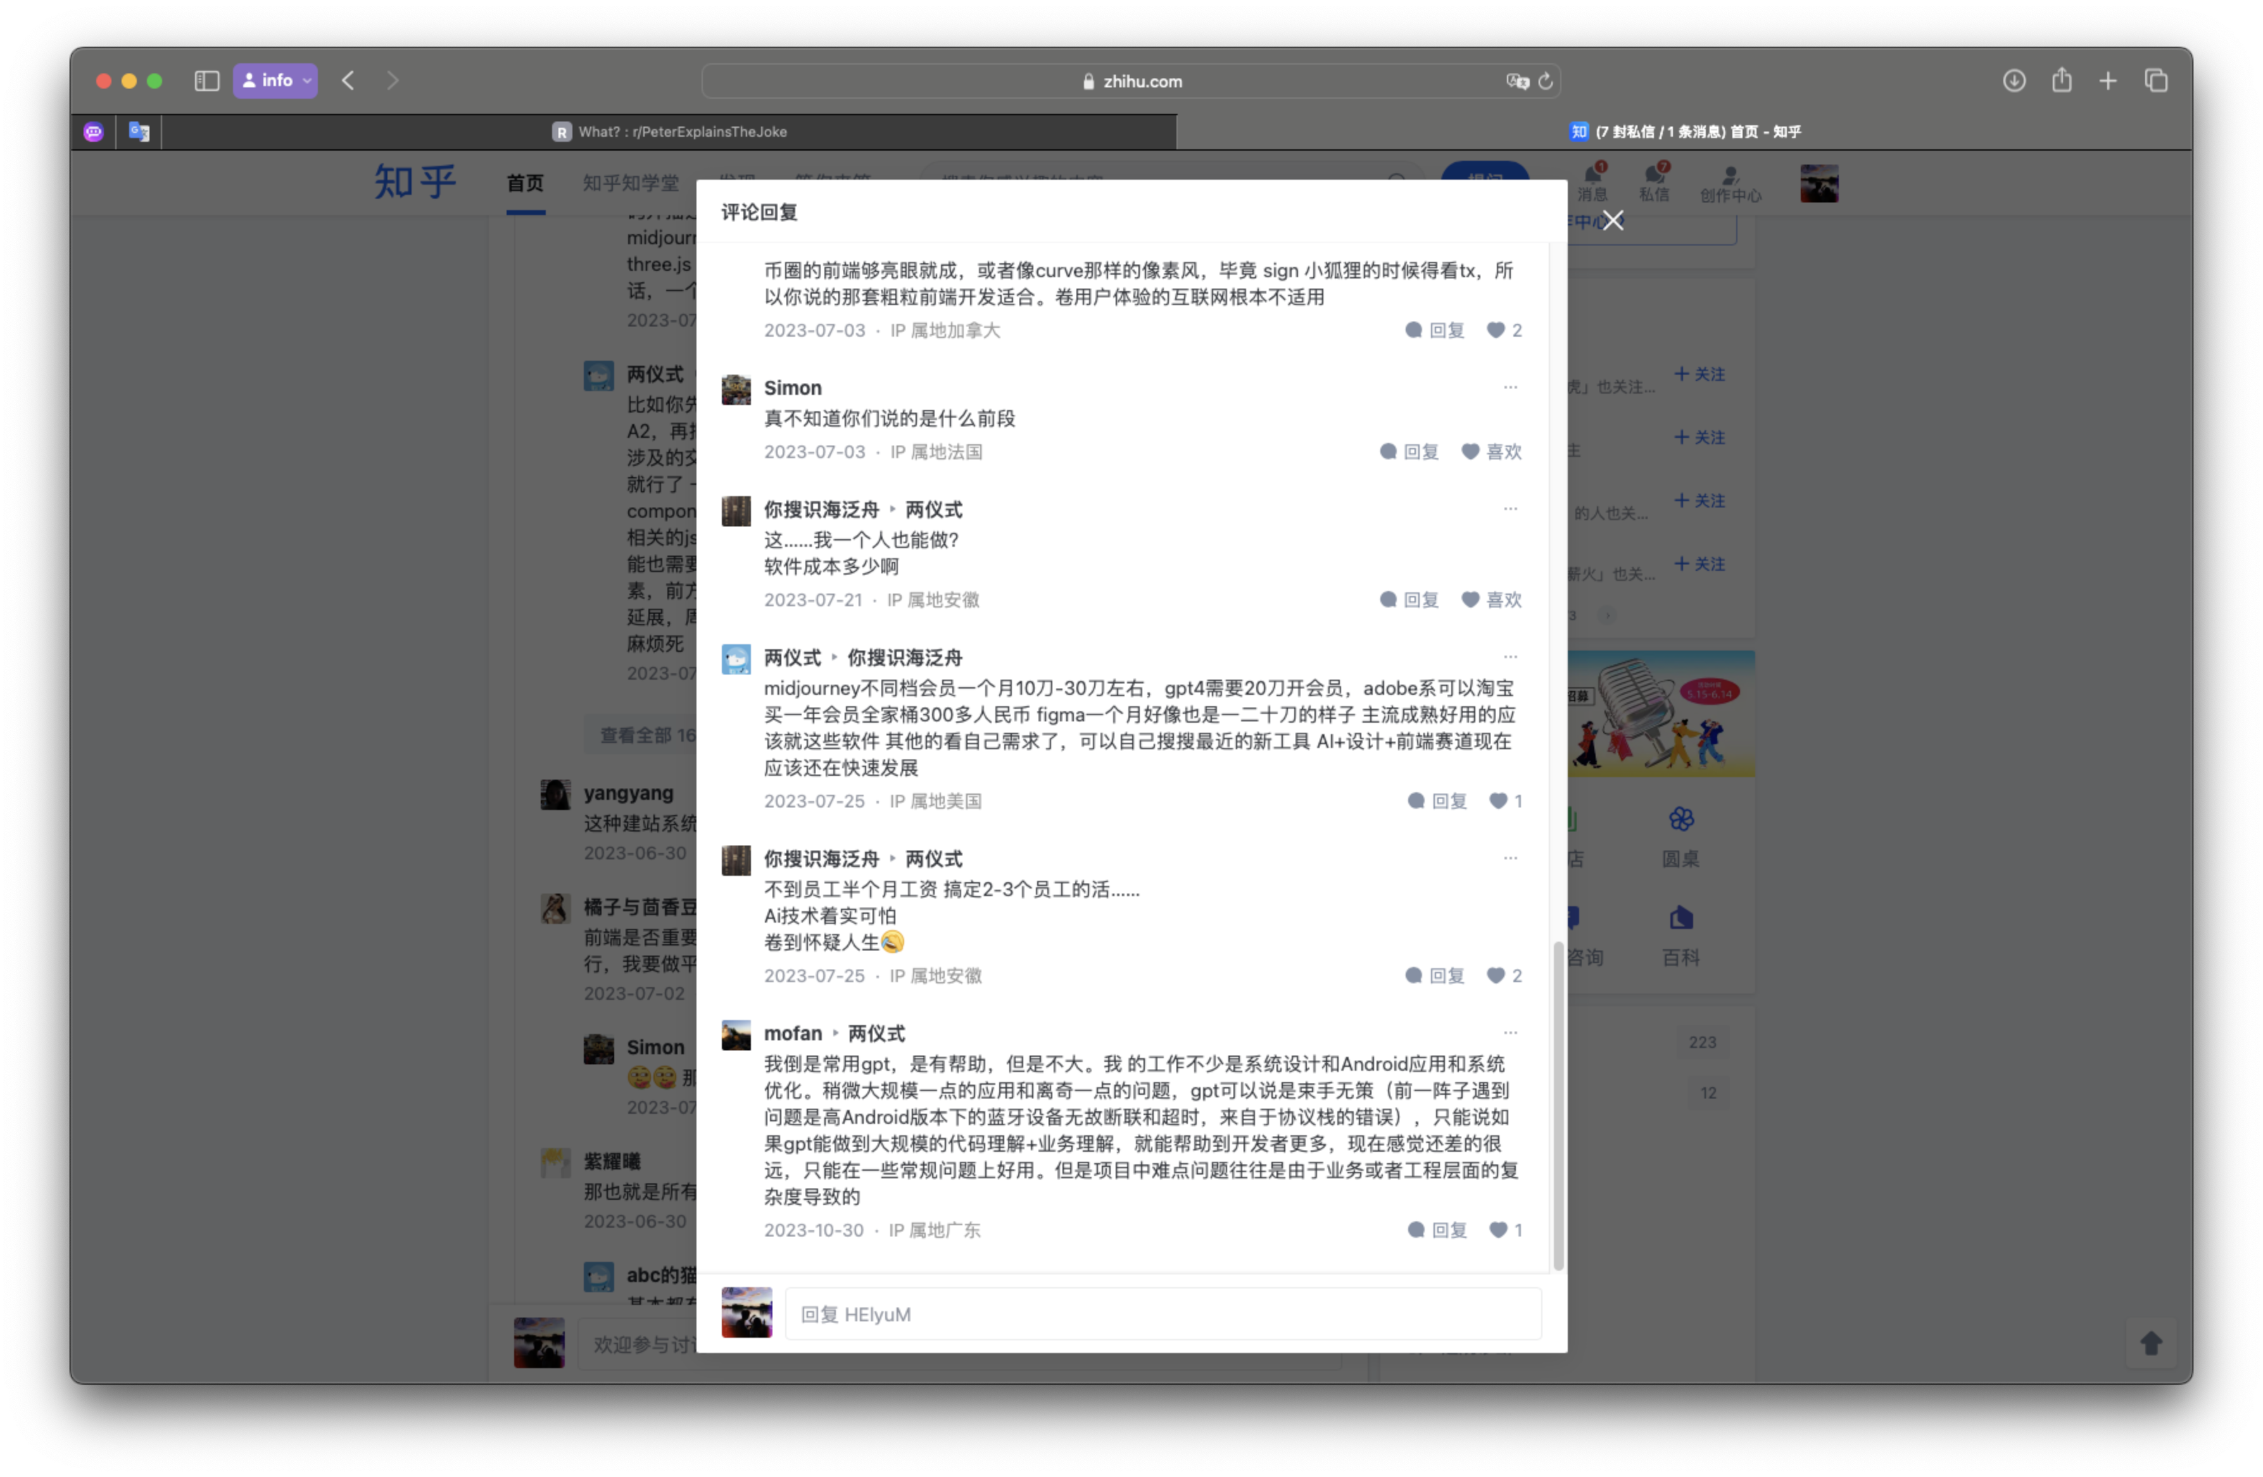Reply to mofan's comment
2263x1477 pixels.
point(1437,1230)
